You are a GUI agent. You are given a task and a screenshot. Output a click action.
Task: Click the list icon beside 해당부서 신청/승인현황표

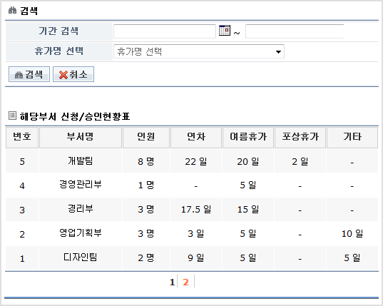point(12,116)
